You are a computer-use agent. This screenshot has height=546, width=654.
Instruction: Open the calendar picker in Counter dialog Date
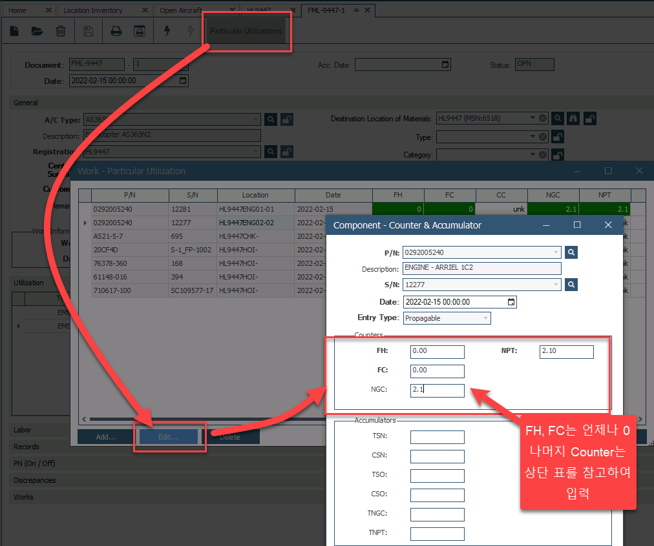coord(511,302)
